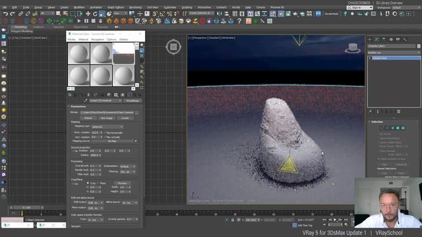Image resolution: width=422 pixels, height=237 pixels.
Task: Open the Rendering menu
Action: coord(135,7)
